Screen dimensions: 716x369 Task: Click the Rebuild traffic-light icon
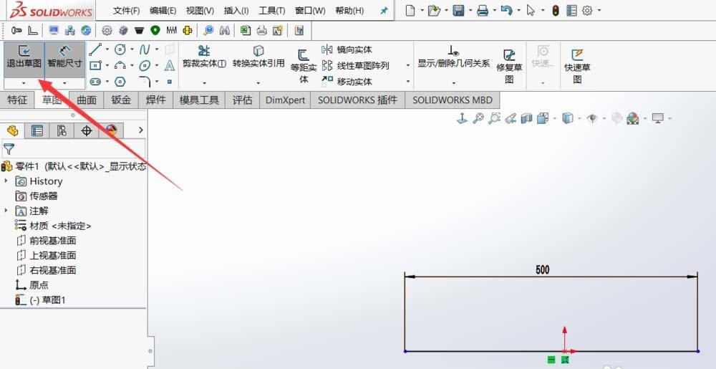[556, 11]
